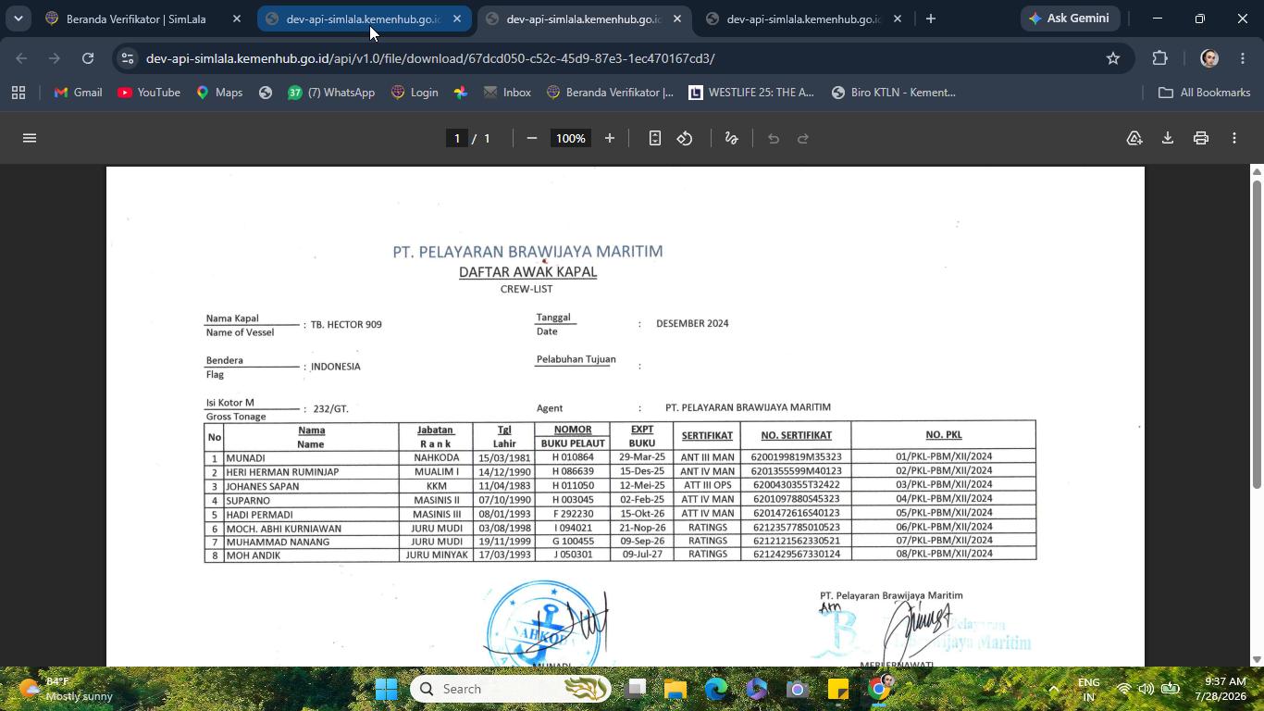Select the PDF draw annotation tool
Screen dimensions: 1264x711
pyautogui.click(x=731, y=138)
